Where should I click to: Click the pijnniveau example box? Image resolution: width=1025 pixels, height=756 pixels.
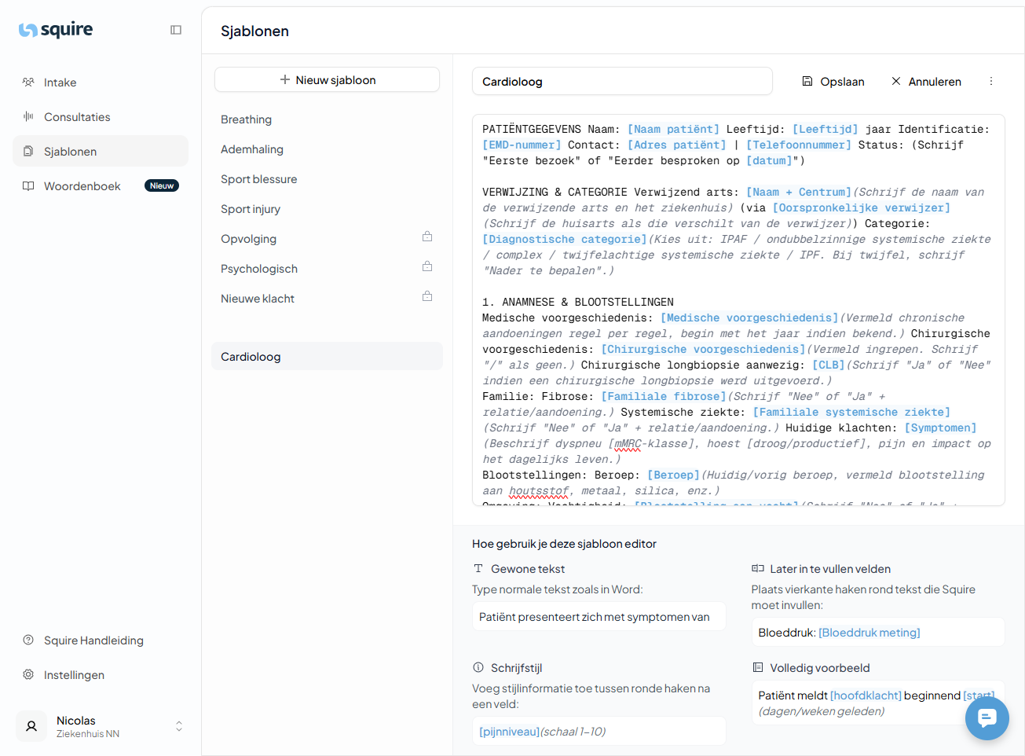(x=599, y=732)
